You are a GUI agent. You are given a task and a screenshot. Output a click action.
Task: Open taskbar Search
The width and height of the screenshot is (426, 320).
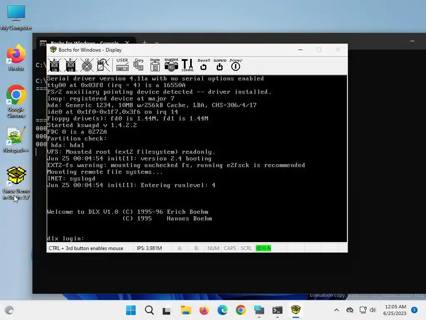click(x=149, y=310)
